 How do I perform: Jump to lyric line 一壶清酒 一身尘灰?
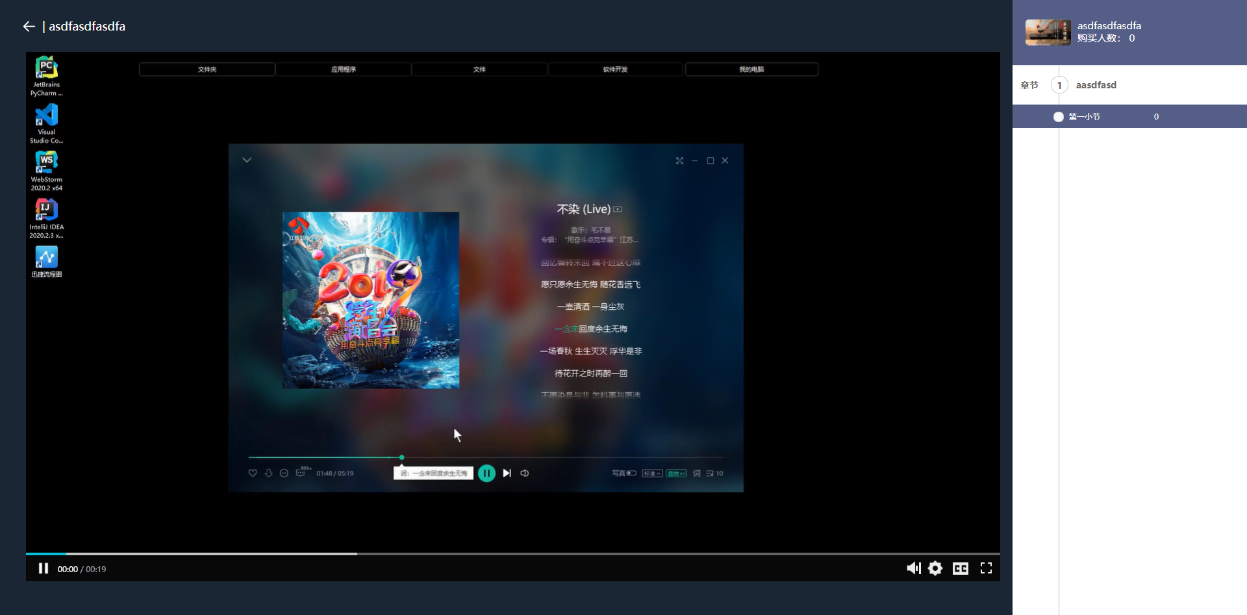(590, 307)
